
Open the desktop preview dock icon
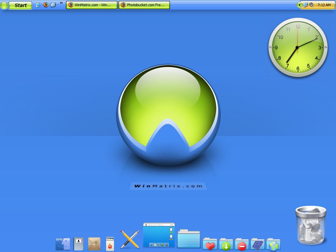159,235
